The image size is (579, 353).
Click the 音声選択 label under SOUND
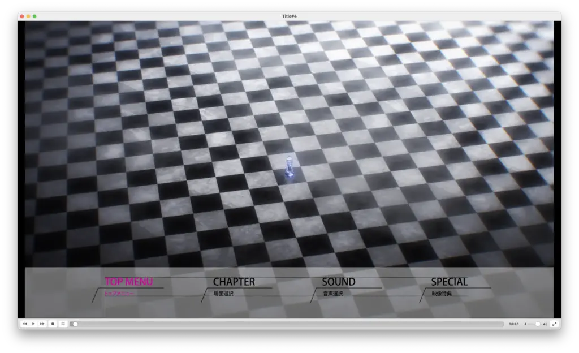(332, 294)
